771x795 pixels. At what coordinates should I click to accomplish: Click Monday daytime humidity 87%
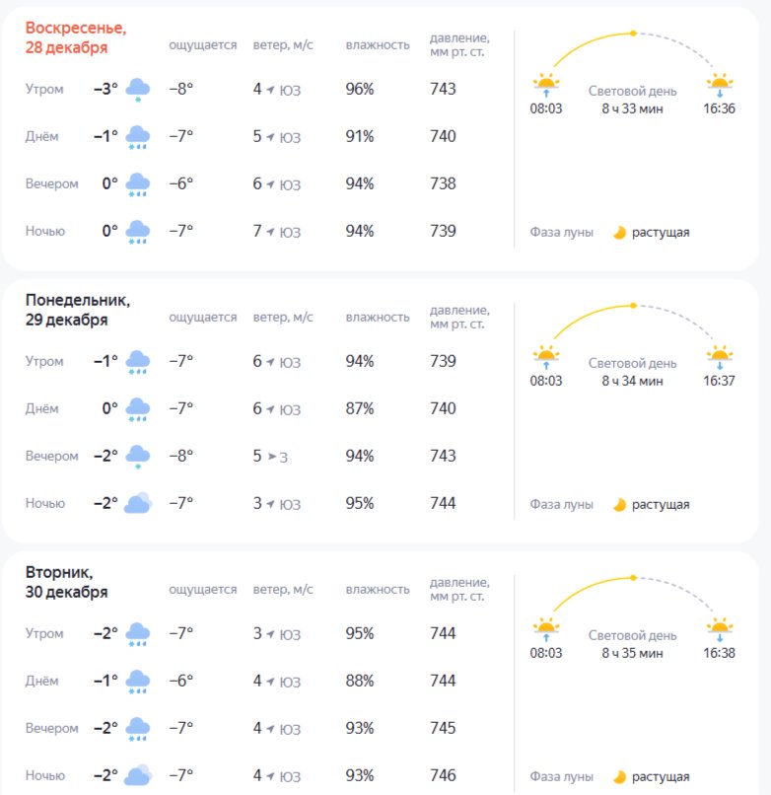pos(360,409)
